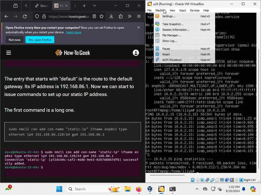The image size is (261, 195).
Task: Click the Show Log icon
Action: (x=157, y=41)
